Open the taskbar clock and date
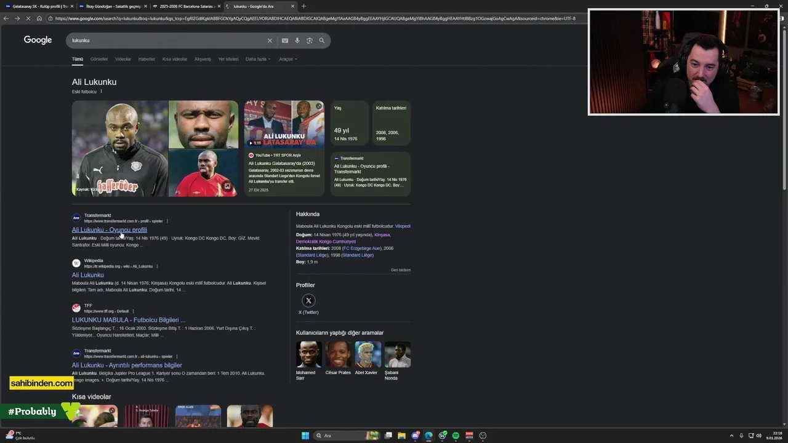 (x=774, y=436)
